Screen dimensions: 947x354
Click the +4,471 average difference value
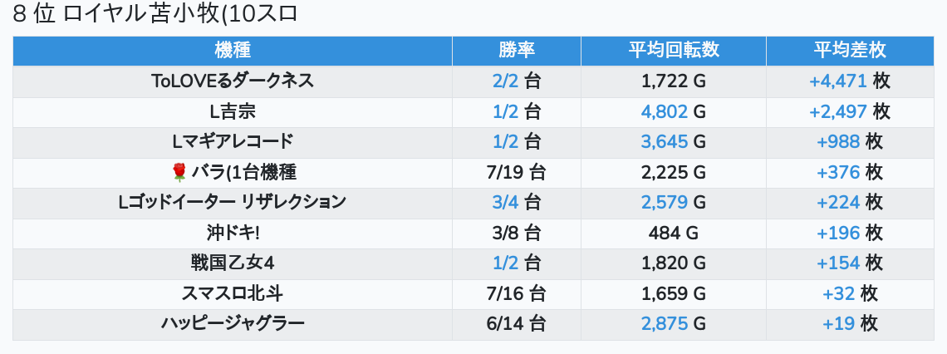coord(838,81)
